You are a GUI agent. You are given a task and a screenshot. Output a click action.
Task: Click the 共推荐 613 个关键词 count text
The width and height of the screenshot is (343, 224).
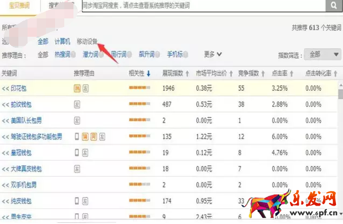click(317, 28)
